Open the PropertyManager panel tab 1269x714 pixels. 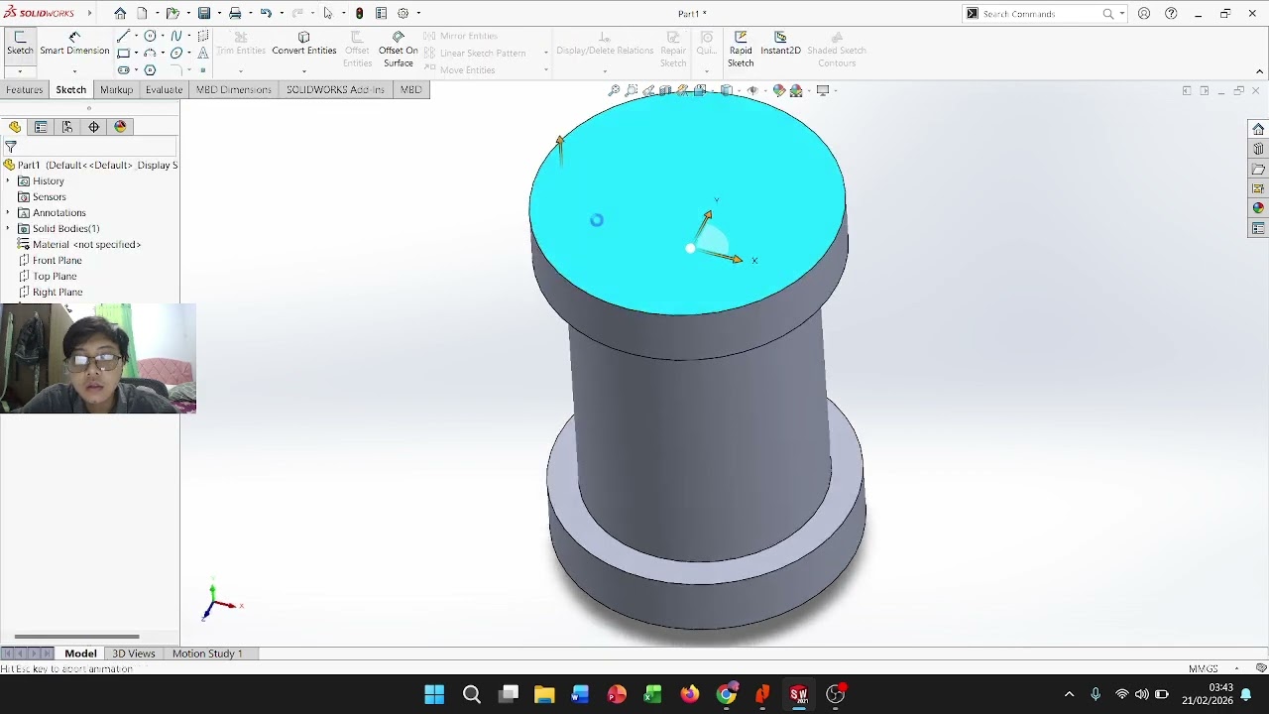point(41,127)
